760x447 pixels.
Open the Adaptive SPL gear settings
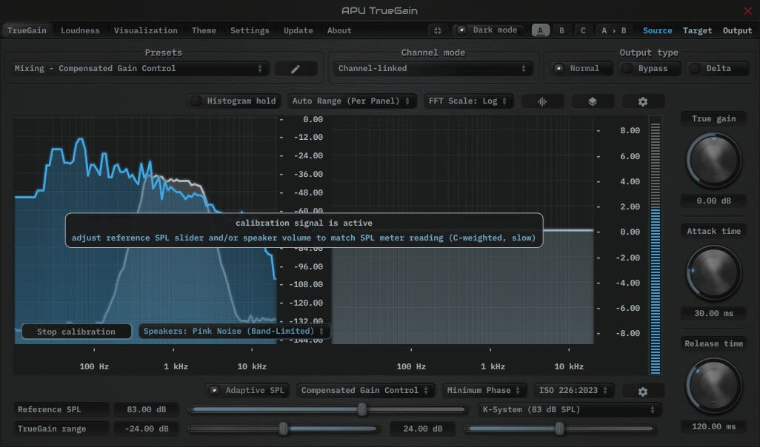coord(643,391)
